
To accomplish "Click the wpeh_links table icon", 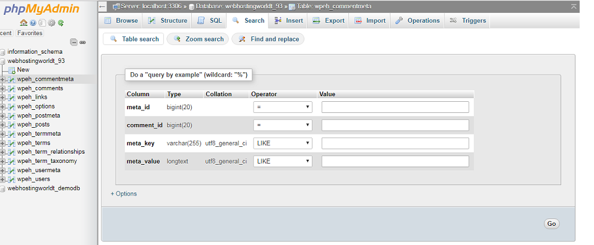I will click(12, 98).
